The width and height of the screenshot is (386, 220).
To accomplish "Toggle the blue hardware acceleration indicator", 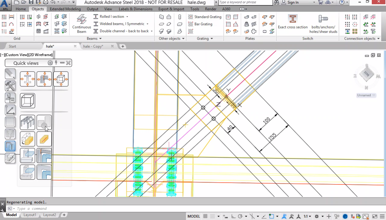I will click(345, 216).
